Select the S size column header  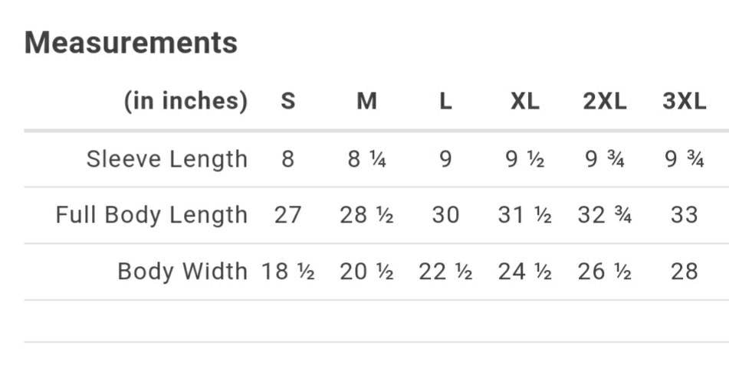pyautogui.click(x=287, y=102)
